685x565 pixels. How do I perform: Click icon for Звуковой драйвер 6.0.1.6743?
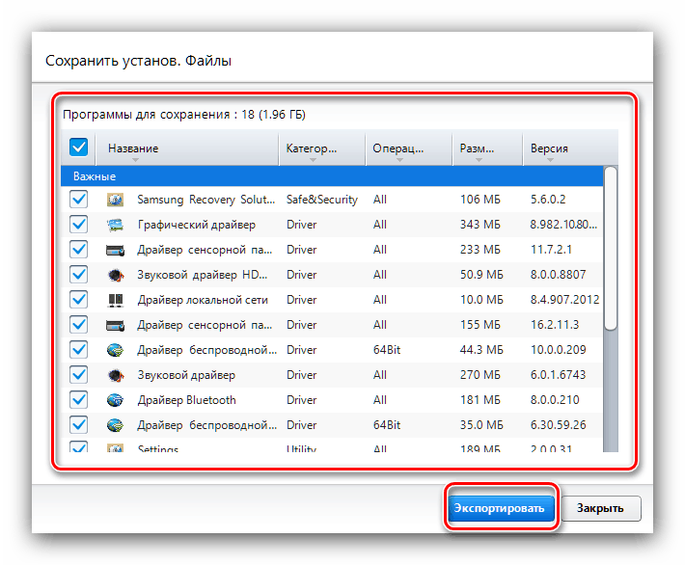point(116,375)
